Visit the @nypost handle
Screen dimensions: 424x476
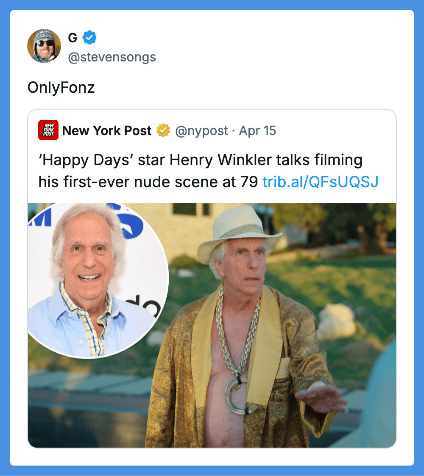(x=202, y=131)
